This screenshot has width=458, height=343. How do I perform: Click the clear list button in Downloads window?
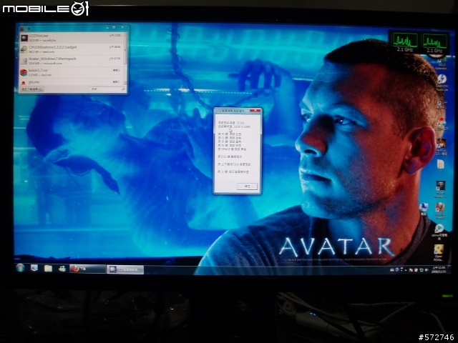pyautogui.click(x=32, y=89)
